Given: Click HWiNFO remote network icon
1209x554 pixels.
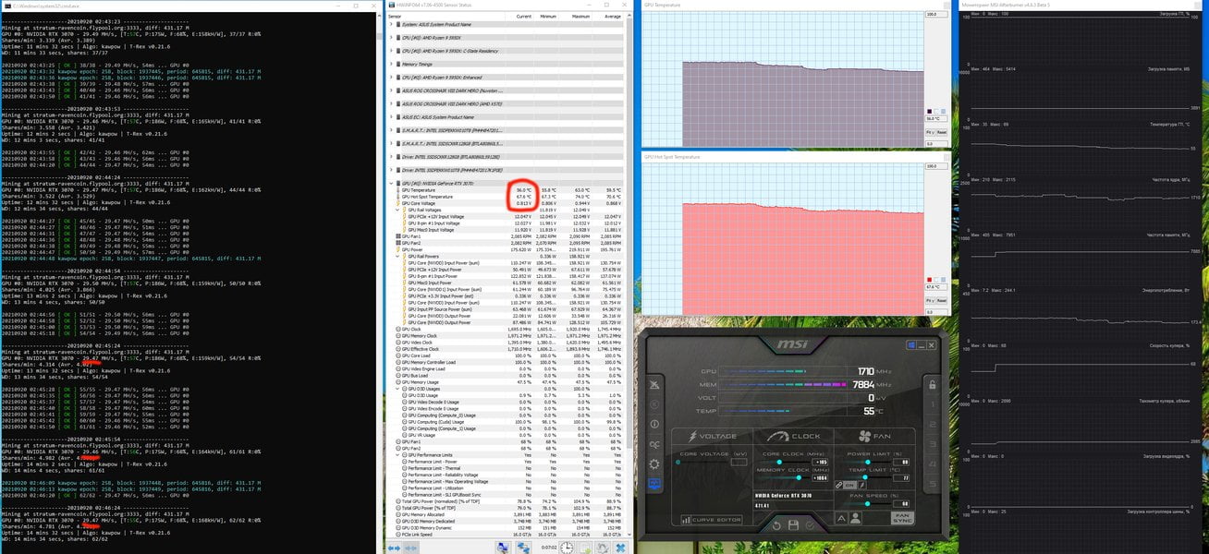Looking at the screenshot, I should tap(504, 548).
